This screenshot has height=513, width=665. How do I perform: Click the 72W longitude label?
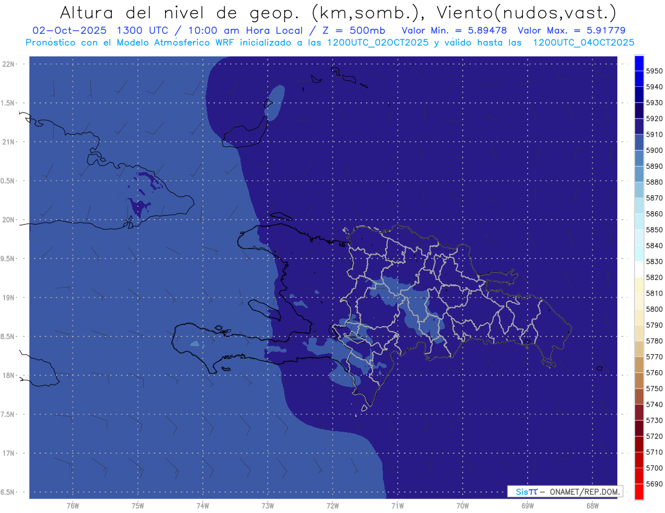pos(333,506)
